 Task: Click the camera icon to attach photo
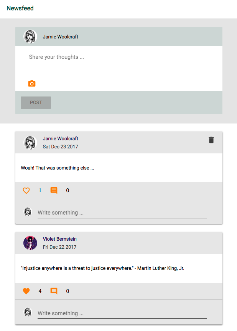pos(32,83)
